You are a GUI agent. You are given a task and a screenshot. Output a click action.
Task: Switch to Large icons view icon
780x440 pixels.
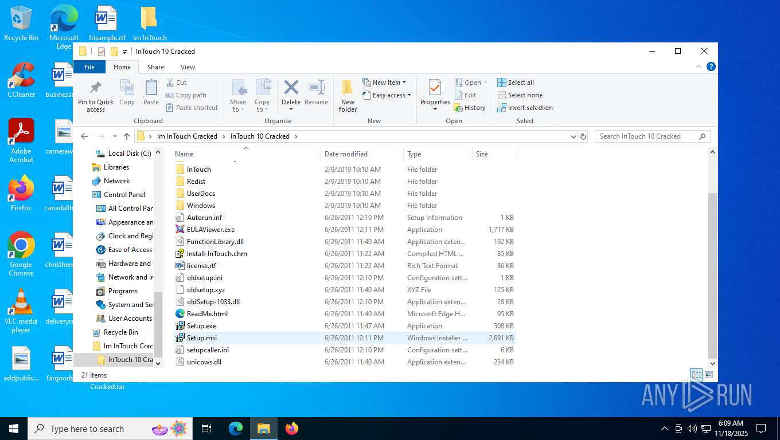pyautogui.click(x=709, y=375)
